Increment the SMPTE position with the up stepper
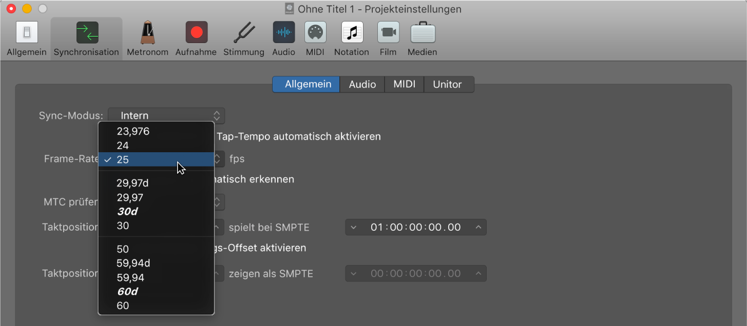This screenshot has height=326, width=747. point(477,227)
